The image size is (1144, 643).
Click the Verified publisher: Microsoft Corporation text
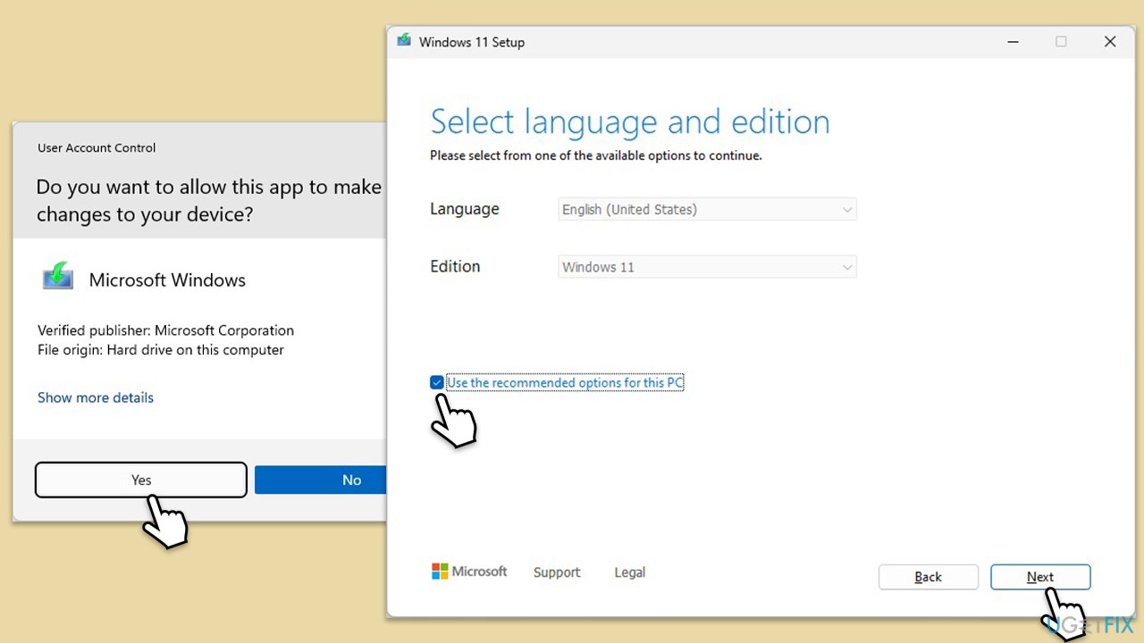(165, 330)
